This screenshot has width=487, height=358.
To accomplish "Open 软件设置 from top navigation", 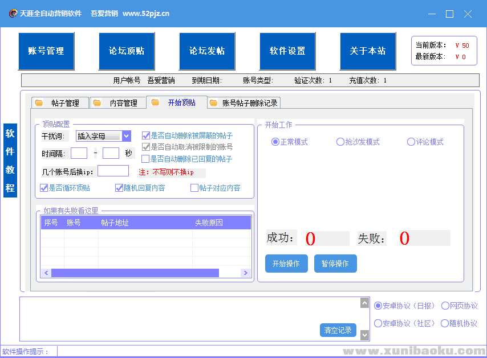I will tap(287, 51).
